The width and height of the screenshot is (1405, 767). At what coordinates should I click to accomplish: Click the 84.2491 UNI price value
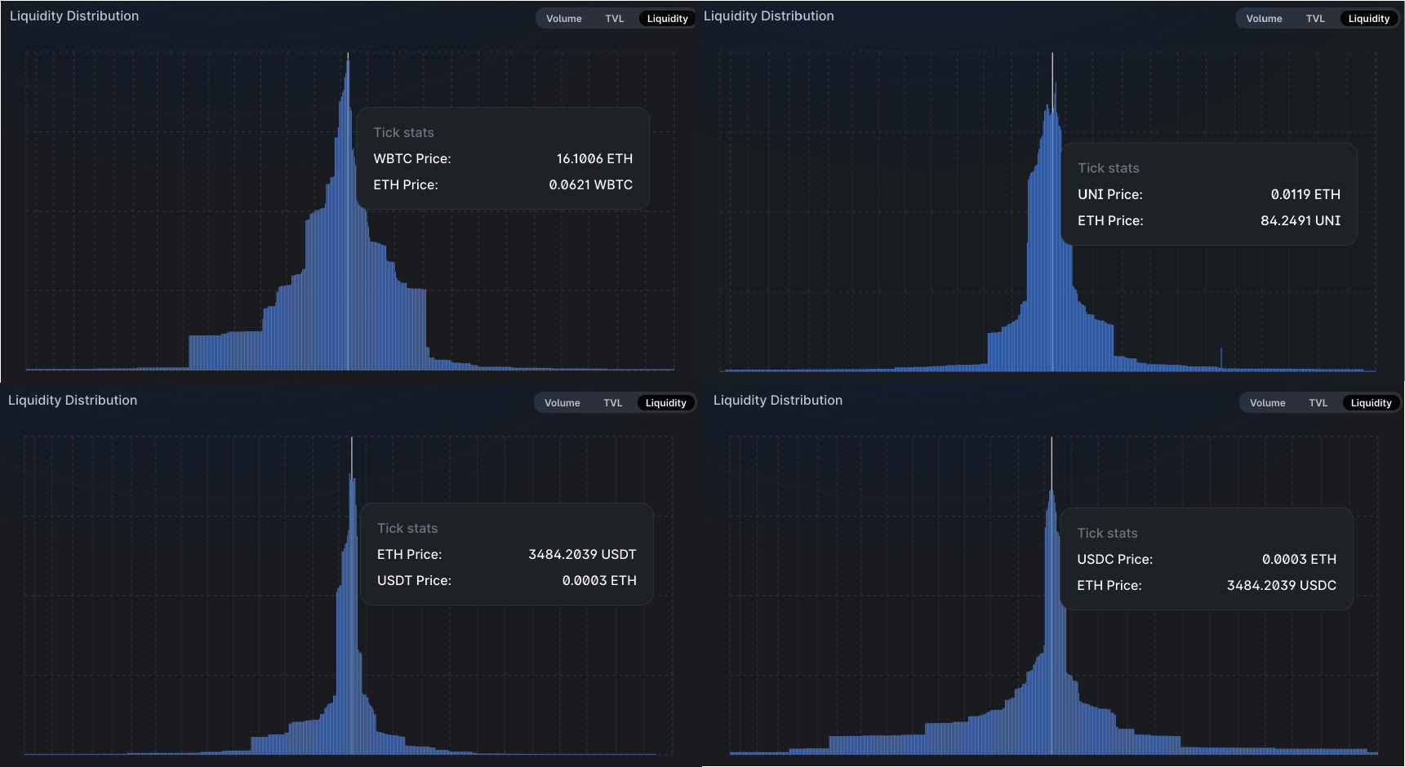coord(1301,220)
